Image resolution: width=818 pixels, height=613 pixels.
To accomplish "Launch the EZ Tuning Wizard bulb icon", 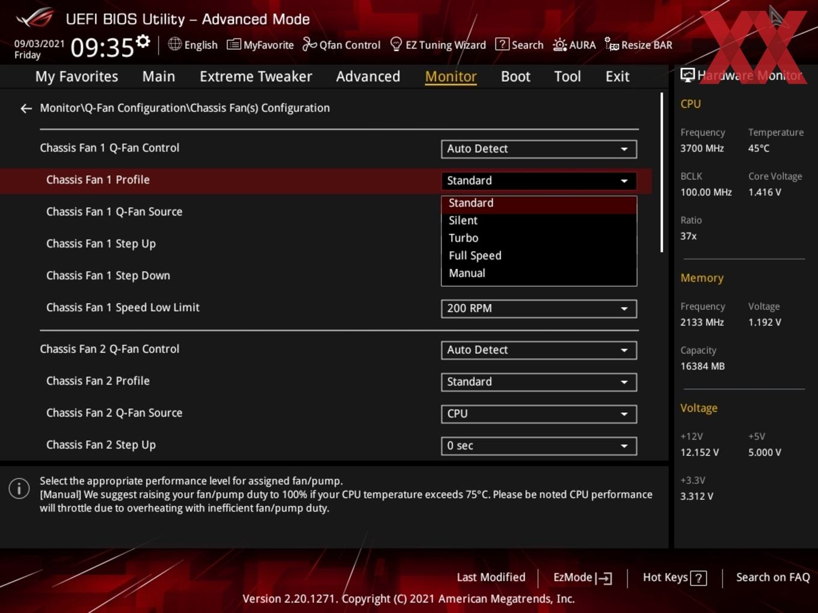I will pyautogui.click(x=396, y=44).
